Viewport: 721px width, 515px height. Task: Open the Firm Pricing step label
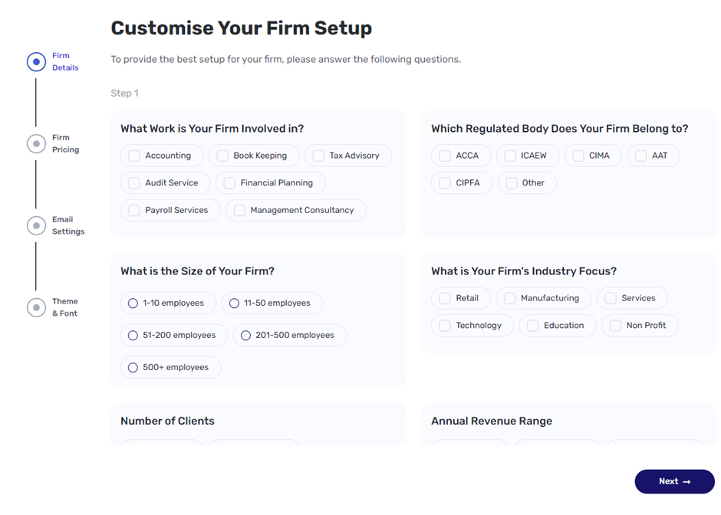click(65, 144)
